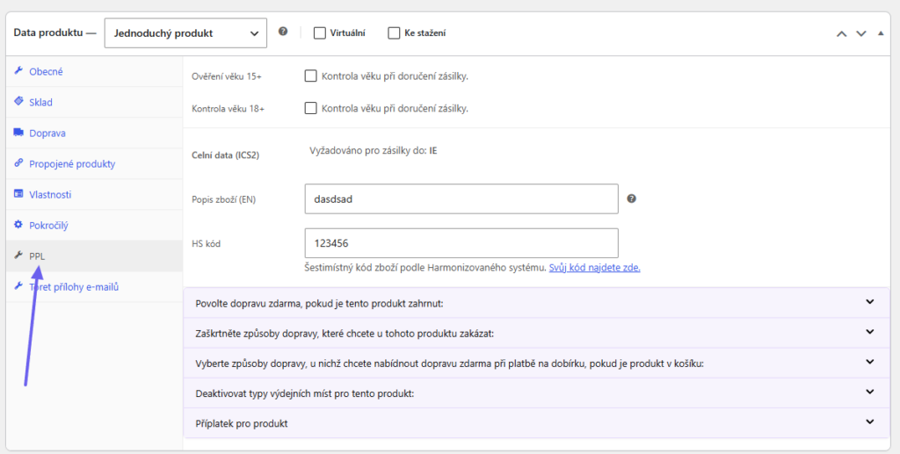Move the Data produktu panel up
Viewport: 900px width, 454px height.
point(842,33)
